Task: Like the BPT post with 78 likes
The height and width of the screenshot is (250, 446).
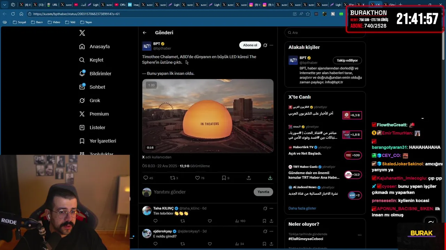Action: pyautogui.click(x=197, y=178)
